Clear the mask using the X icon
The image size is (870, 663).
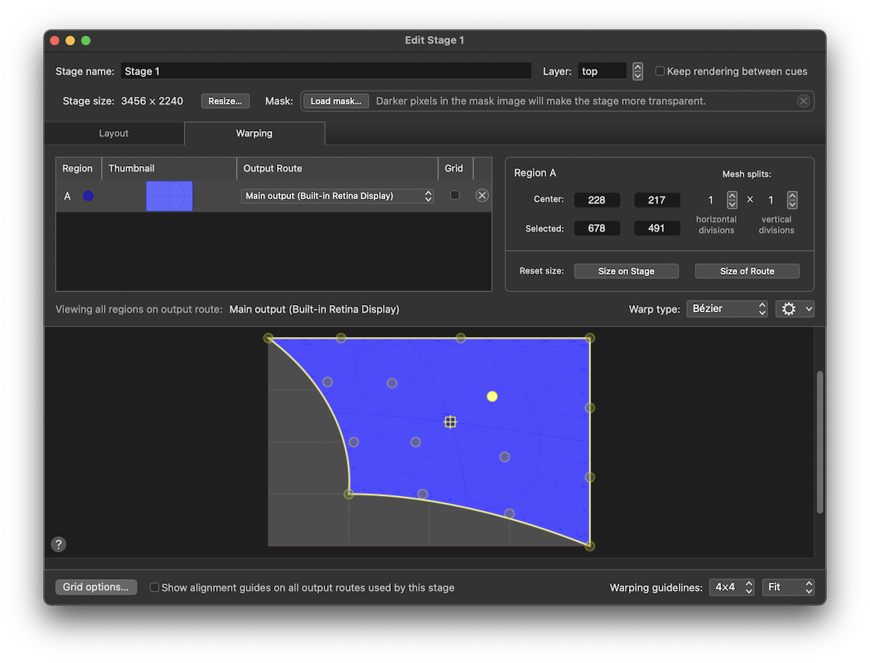(804, 101)
